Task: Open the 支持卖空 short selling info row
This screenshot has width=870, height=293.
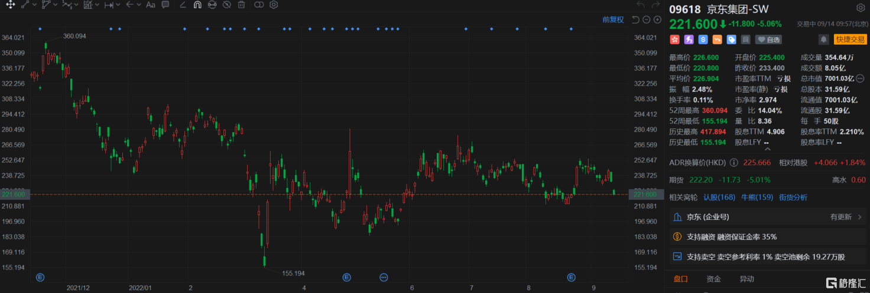Action: point(768,257)
